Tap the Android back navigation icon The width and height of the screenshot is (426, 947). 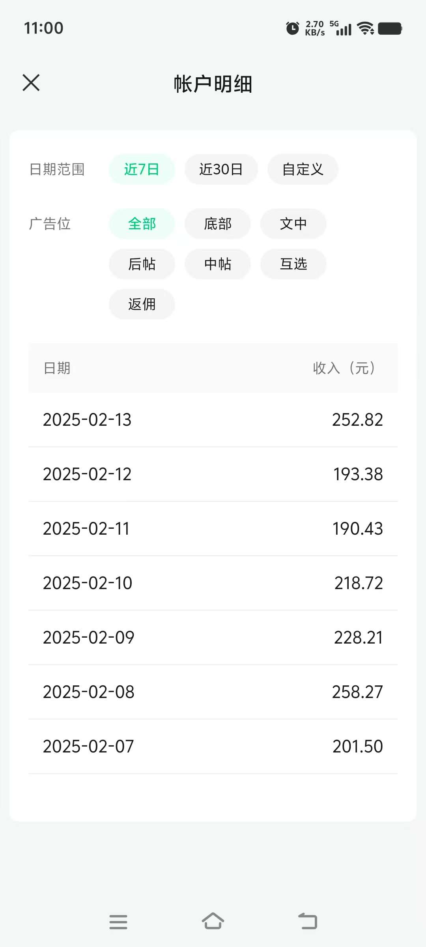(x=308, y=921)
